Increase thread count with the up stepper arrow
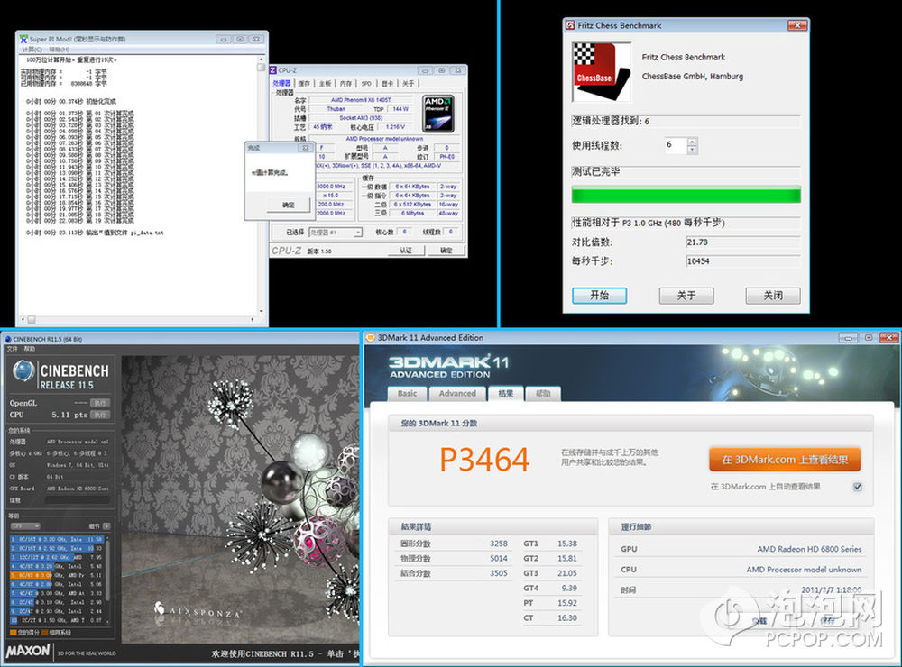Viewport: 902px width, 667px height. 692,142
